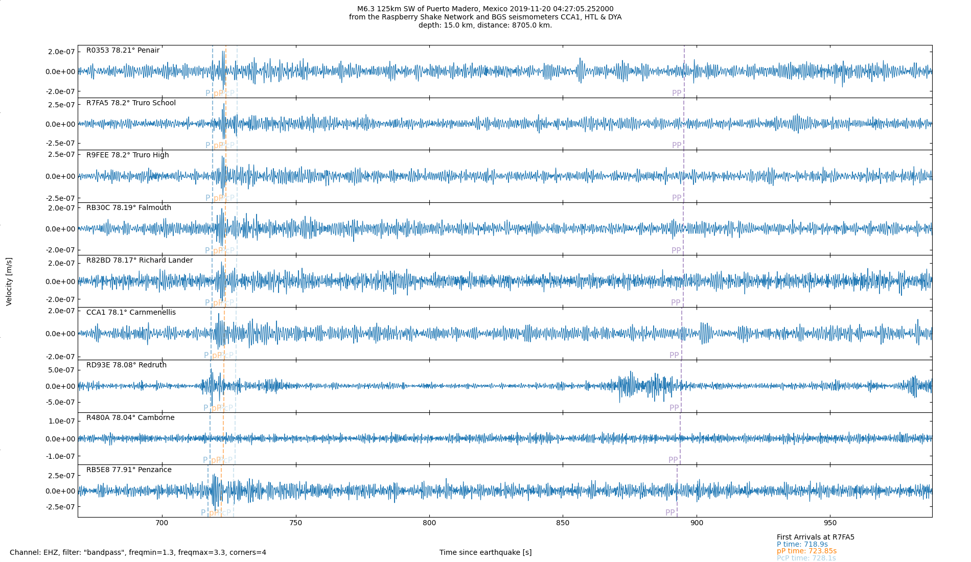Click the "PP" phase label in the Richard Lander panel
The height and width of the screenshot is (562, 971).
click(x=676, y=303)
